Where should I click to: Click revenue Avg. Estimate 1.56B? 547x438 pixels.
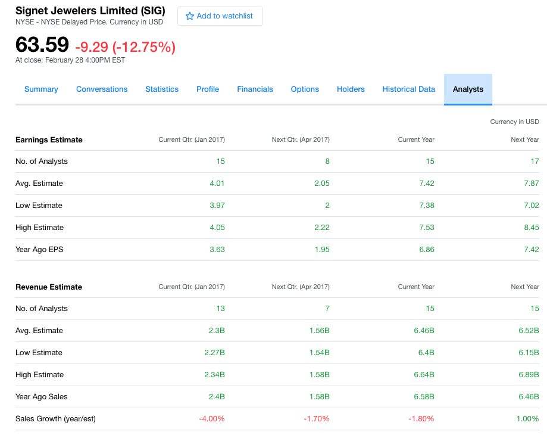click(x=320, y=330)
